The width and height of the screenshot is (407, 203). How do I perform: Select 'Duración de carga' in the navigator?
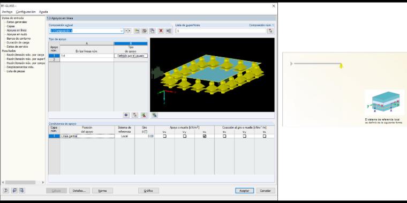click(18, 42)
